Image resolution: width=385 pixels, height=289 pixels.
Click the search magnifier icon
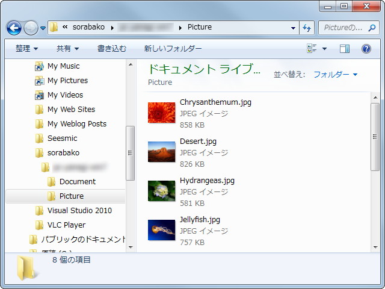(x=372, y=28)
